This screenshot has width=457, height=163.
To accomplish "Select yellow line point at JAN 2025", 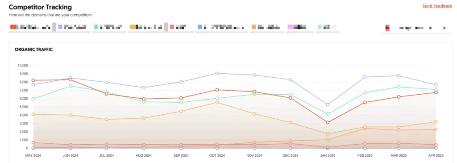I will pyautogui.click(x=328, y=134).
